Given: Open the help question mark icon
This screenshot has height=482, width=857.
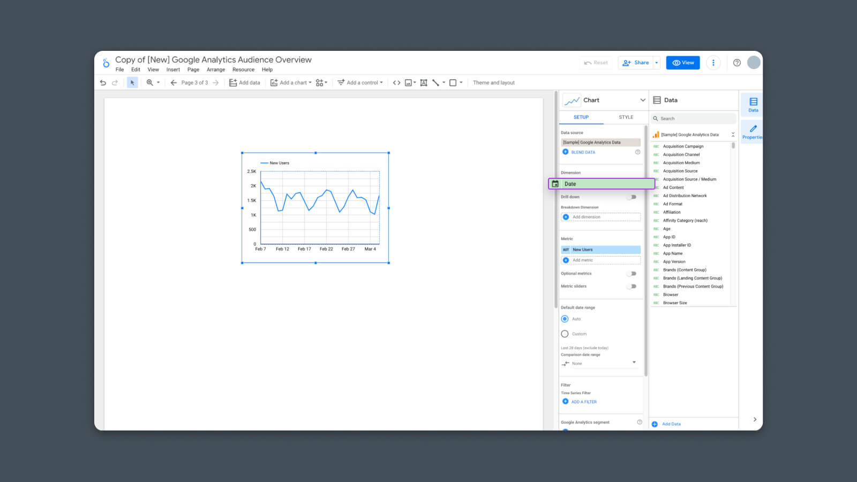Looking at the screenshot, I should pos(737,63).
